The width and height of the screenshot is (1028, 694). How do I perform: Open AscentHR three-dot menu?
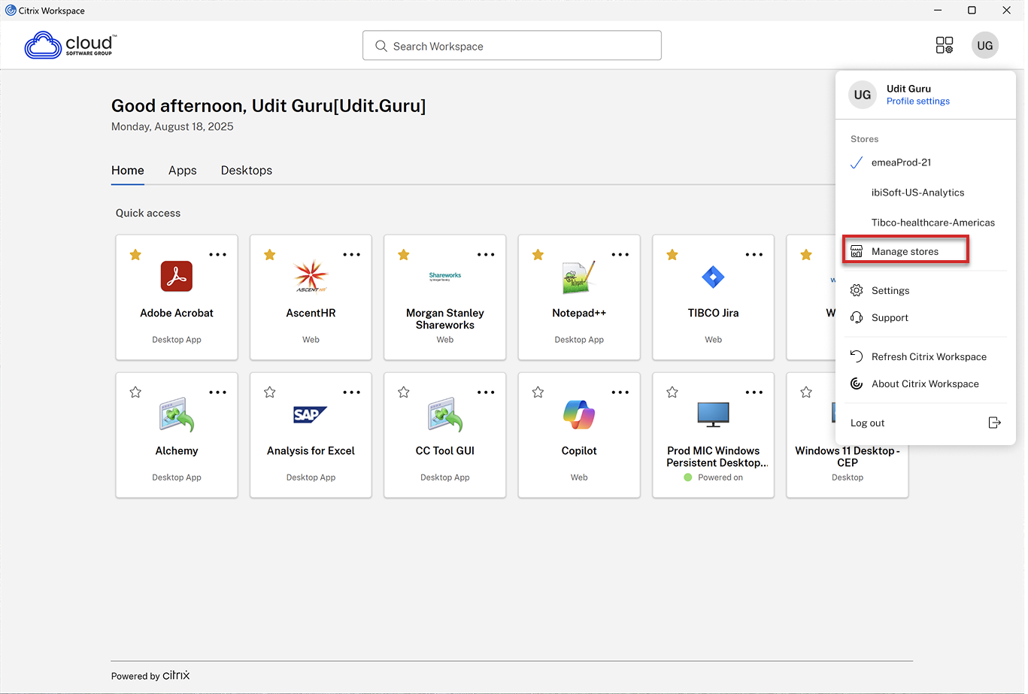click(x=352, y=255)
